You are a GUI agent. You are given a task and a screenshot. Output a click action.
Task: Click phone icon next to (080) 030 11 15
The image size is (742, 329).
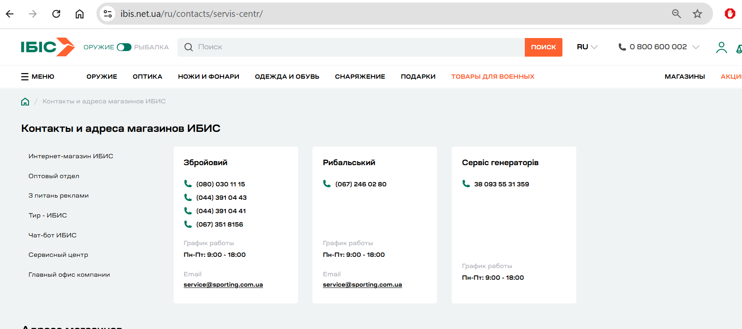pyautogui.click(x=188, y=184)
